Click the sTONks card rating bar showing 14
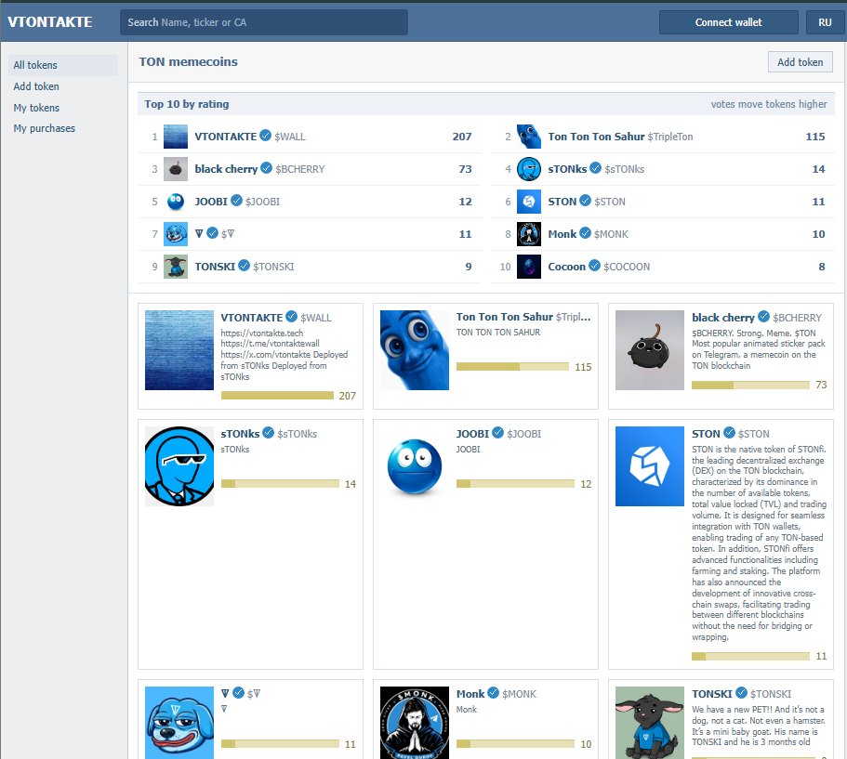 tap(280, 484)
